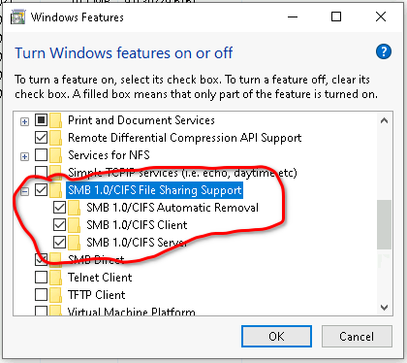Click folder icon beside SMB 1.0/CIFS File Sharing Support
407x363 pixels.
55,190
